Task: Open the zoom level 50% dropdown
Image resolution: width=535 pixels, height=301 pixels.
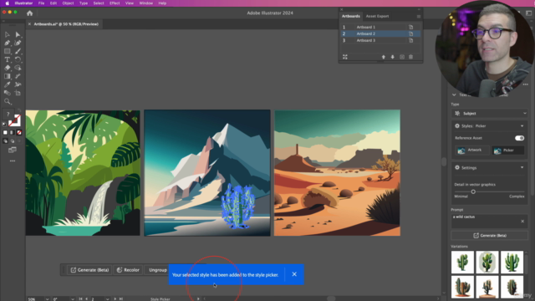Action: [x=47, y=299]
